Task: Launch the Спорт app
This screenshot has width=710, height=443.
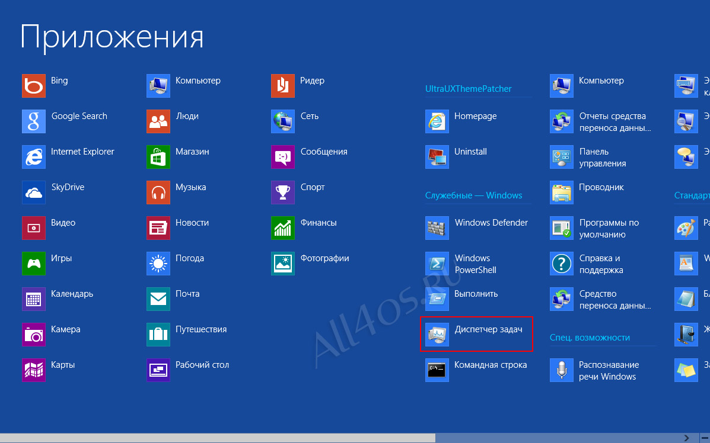Action: click(282, 192)
